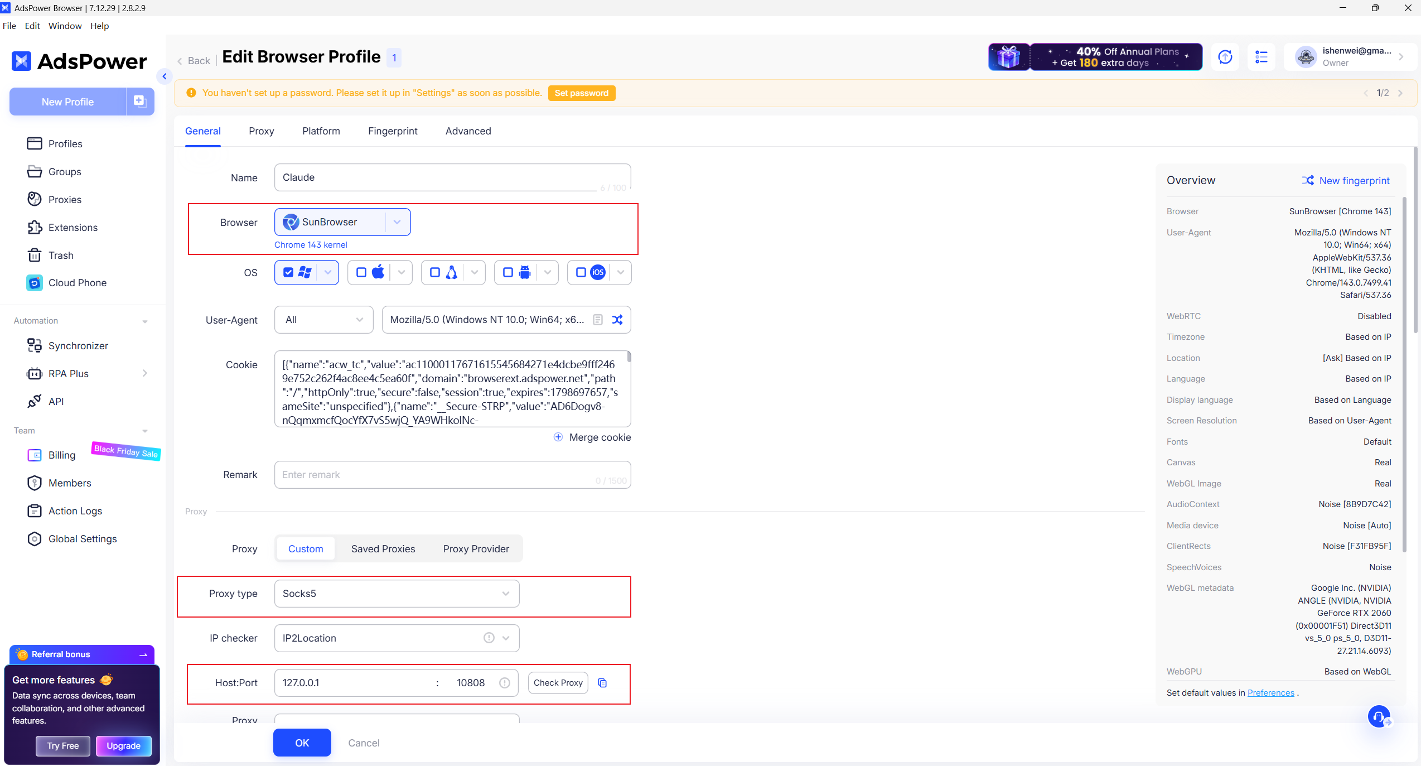Copy proxy info icon beside Check Proxy

point(602,683)
